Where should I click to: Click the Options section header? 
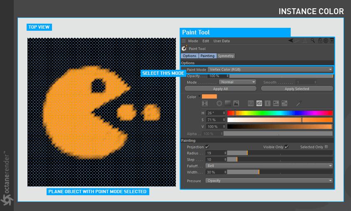pos(257,63)
